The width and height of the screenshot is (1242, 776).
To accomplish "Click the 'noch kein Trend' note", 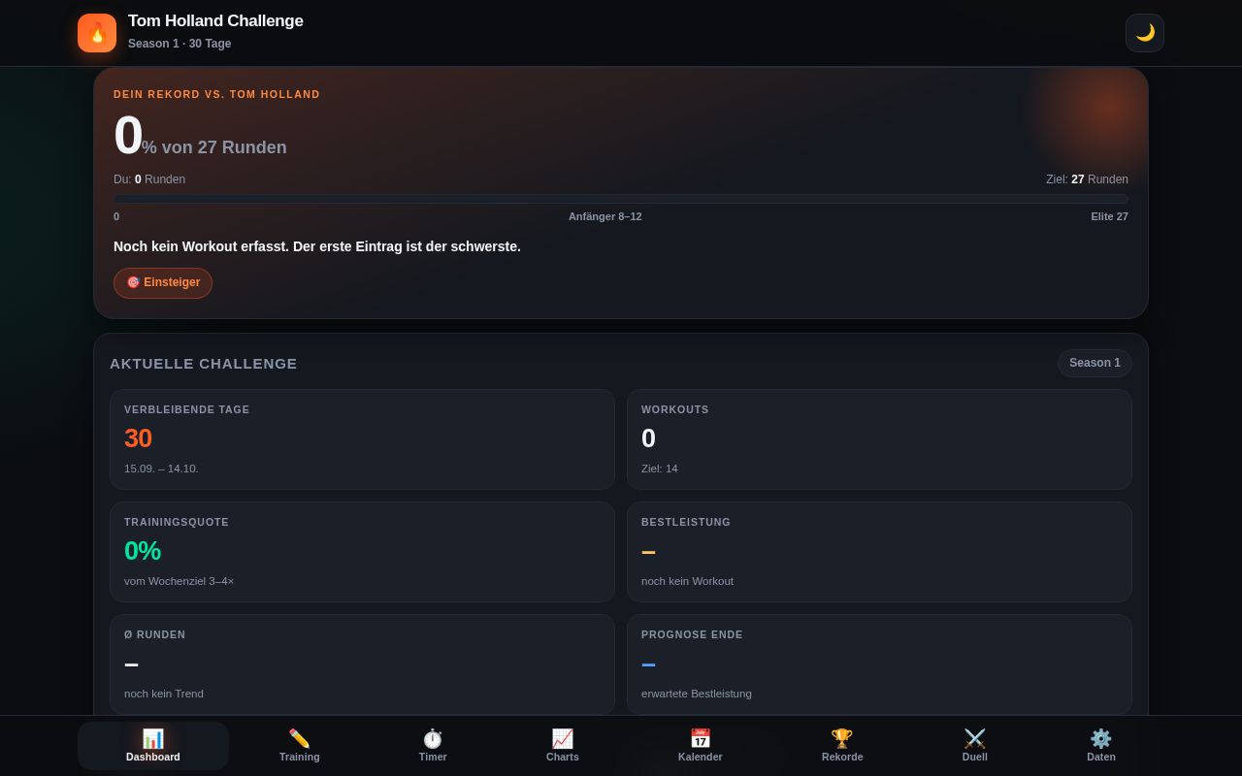I will tap(164, 694).
